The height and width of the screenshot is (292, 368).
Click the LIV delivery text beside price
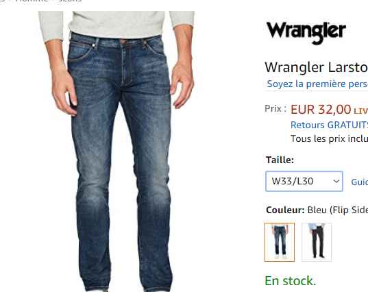[x=360, y=111]
